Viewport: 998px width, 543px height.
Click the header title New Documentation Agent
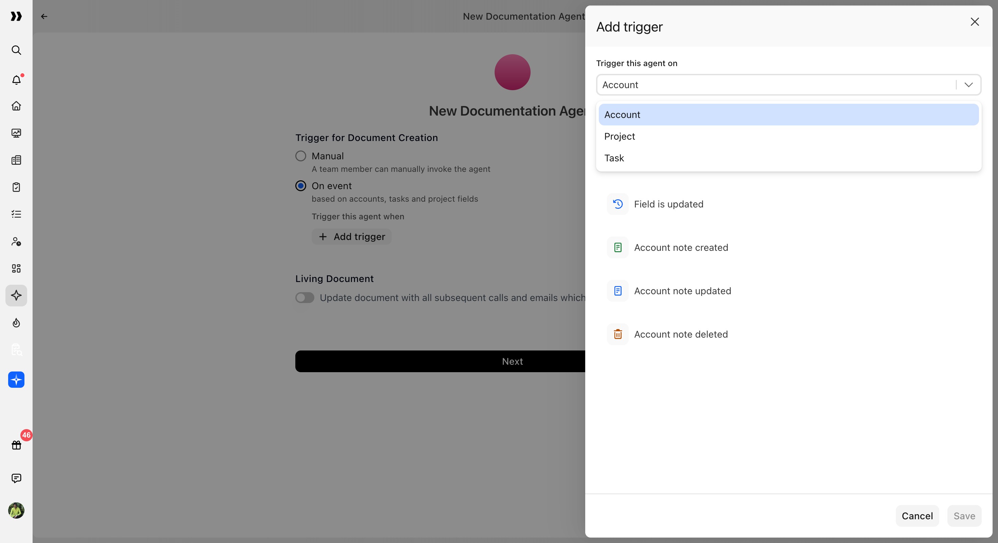(524, 16)
